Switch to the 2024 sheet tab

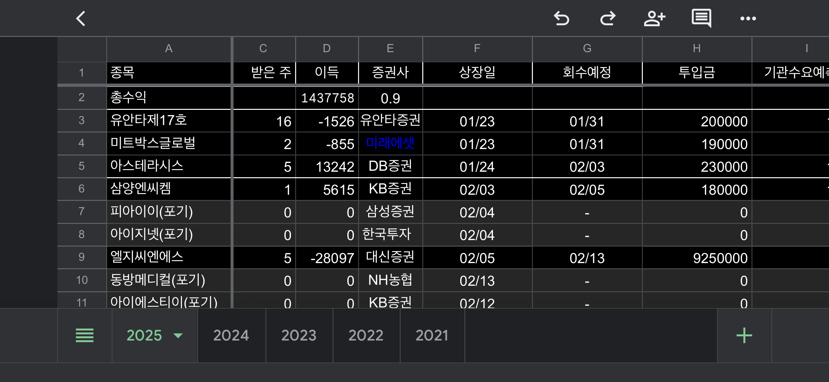(231, 335)
